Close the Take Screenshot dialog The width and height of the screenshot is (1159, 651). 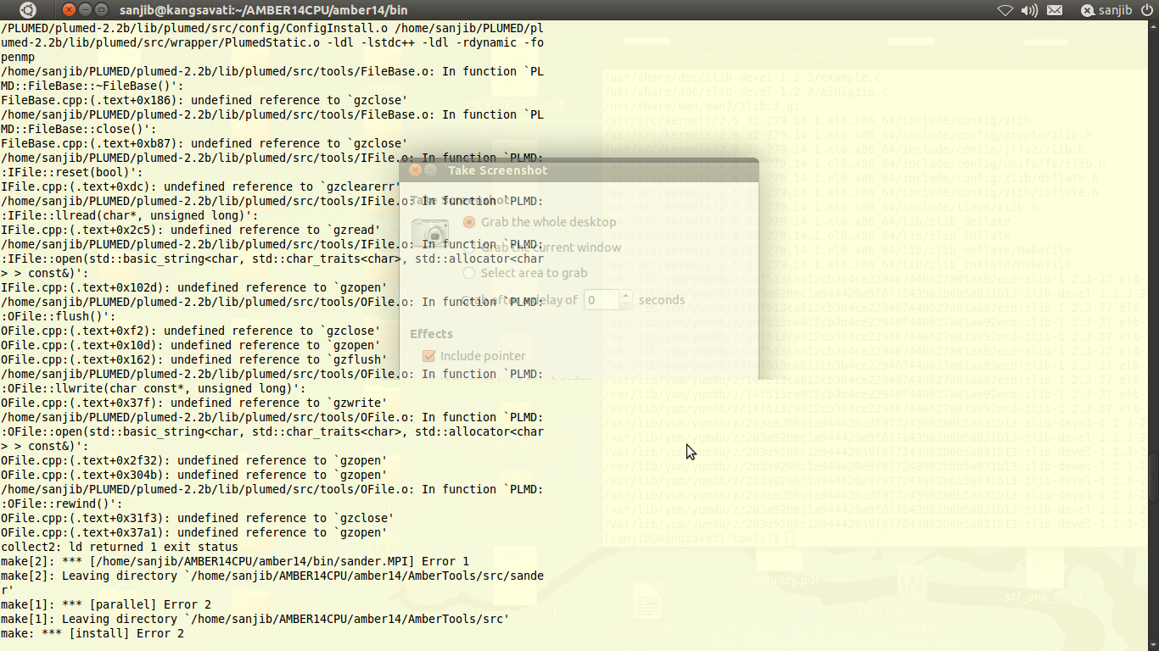point(415,170)
